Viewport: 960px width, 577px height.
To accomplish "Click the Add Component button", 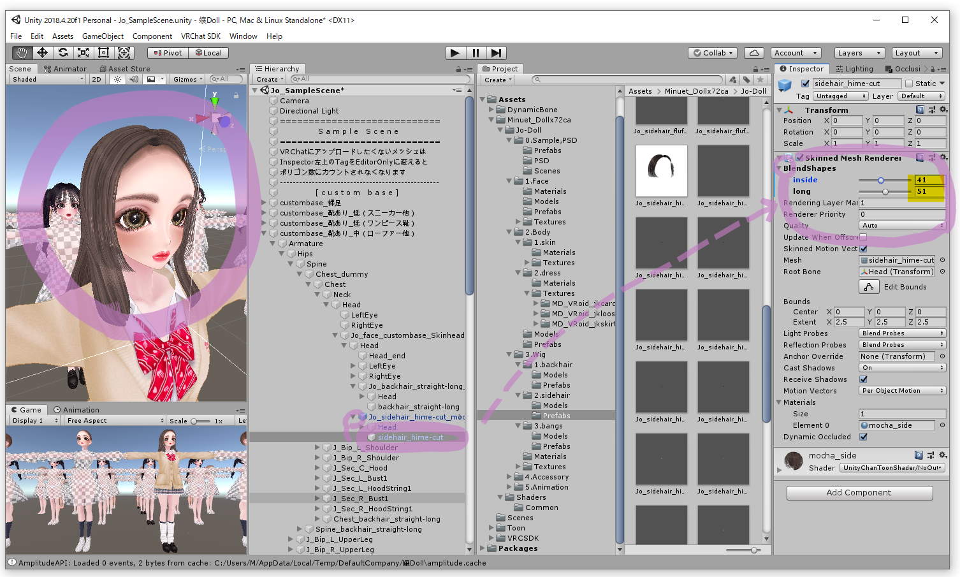I will (x=859, y=493).
